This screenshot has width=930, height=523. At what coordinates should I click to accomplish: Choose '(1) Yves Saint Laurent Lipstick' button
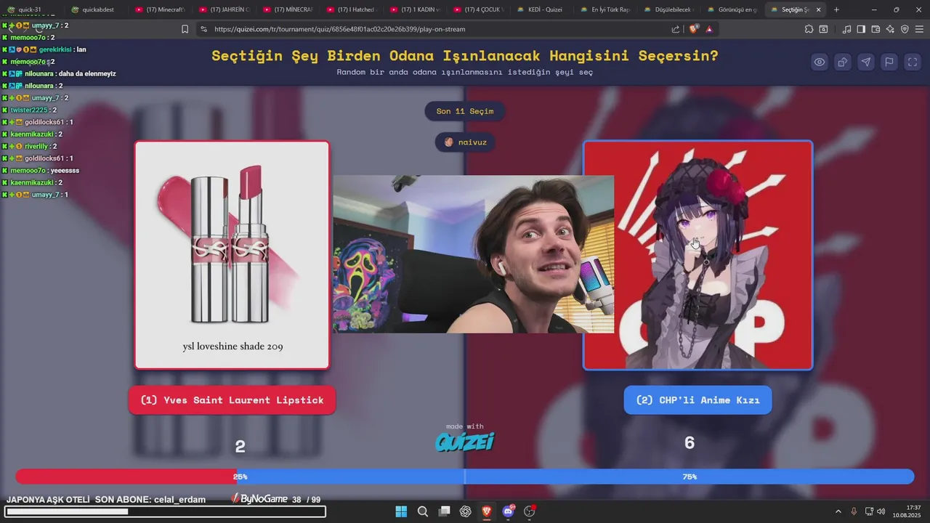(x=232, y=400)
